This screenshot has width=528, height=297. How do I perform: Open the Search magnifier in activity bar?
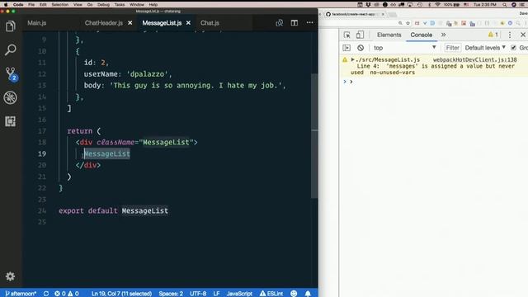11,49
